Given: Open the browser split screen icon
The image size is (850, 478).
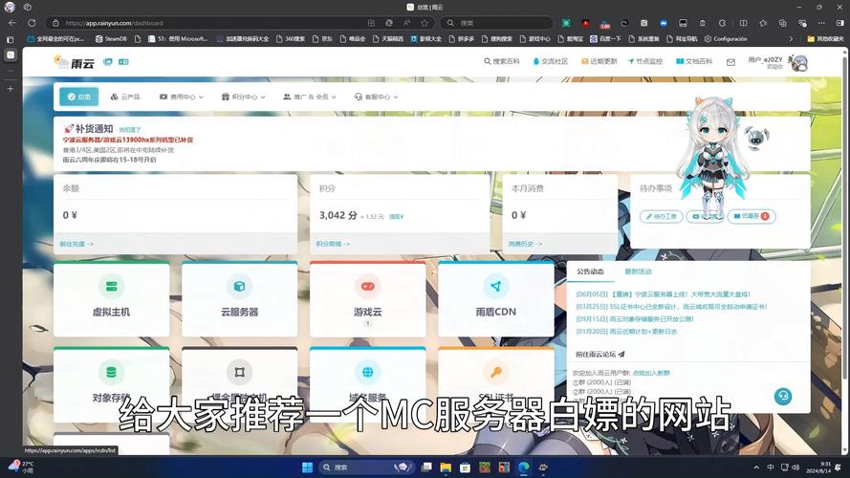Looking at the screenshot, I should click(743, 23).
